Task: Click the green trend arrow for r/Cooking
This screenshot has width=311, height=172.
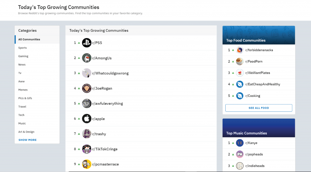Action: point(233,96)
